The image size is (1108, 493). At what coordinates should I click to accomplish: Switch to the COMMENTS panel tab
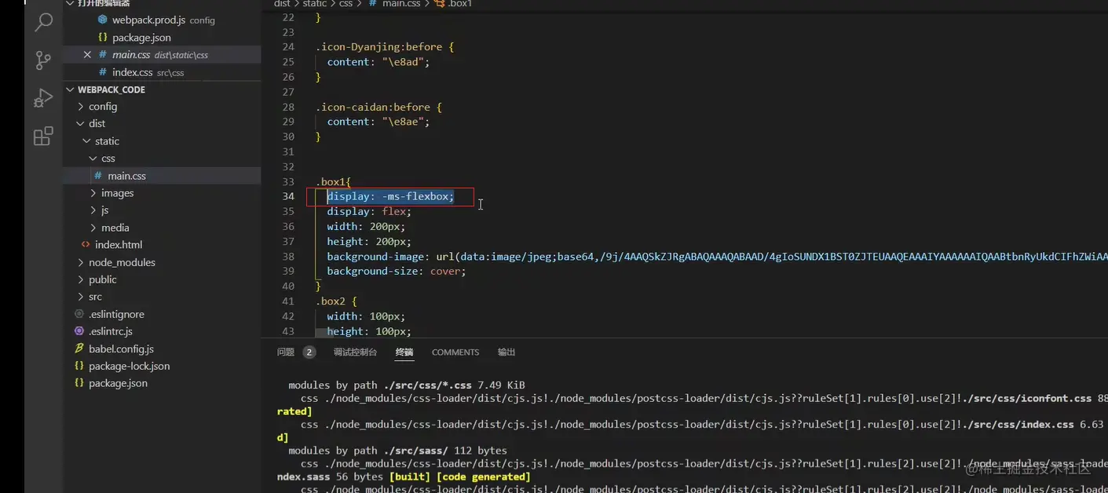(455, 352)
